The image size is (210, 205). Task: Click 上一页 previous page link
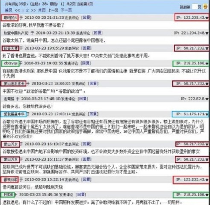pyautogui.click(x=53, y=10)
